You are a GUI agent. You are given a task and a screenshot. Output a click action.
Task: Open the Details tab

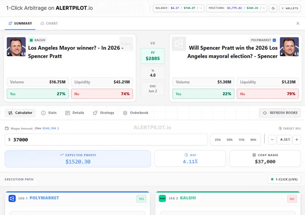click(x=75, y=113)
